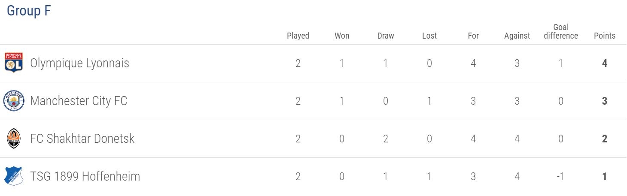Click the Goal difference column header
The height and width of the screenshot is (196, 627).
coord(561,31)
